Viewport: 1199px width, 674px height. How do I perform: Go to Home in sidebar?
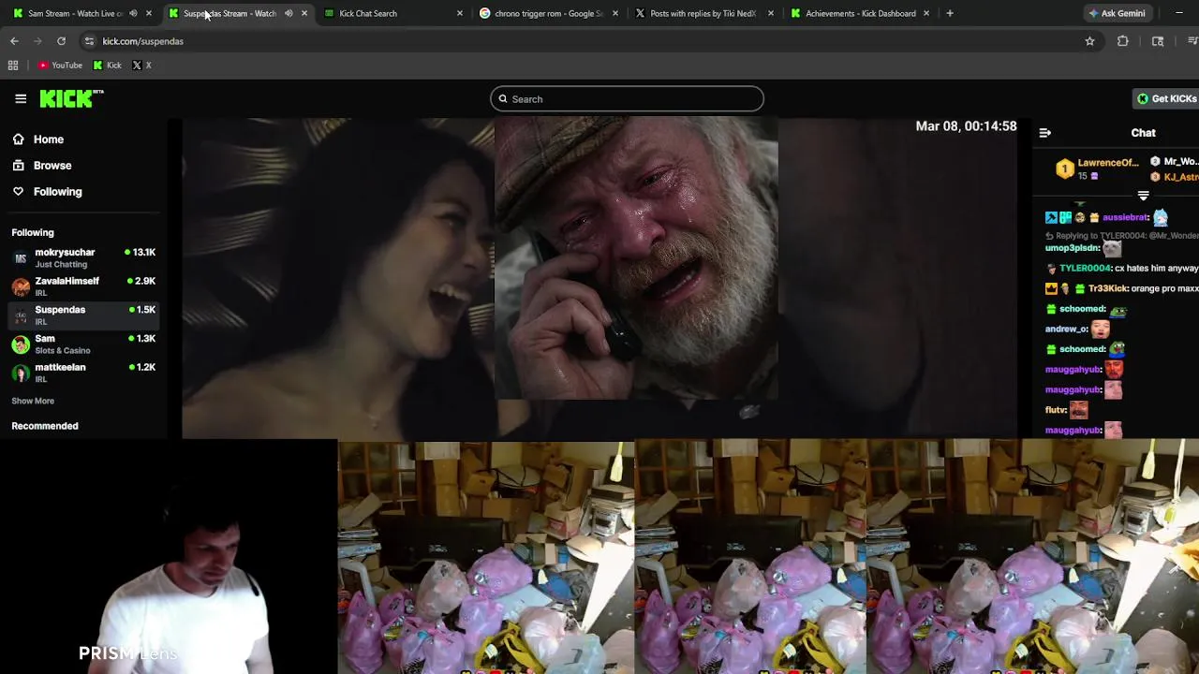pos(49,139)
